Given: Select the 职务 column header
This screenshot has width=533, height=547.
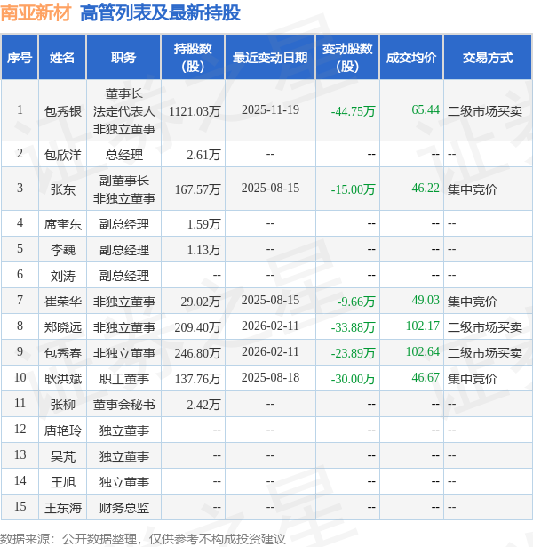Looking at the screenshot, I should click(123, 58).
